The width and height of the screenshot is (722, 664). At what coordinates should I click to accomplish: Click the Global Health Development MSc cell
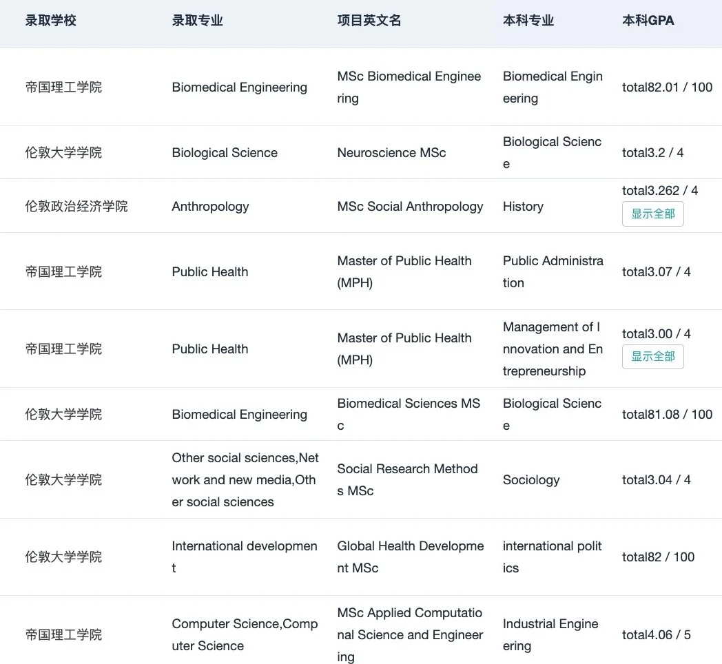[411, 557]
